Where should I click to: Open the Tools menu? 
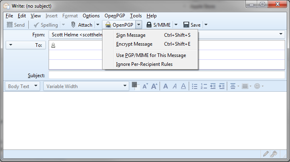pos(136,16)
